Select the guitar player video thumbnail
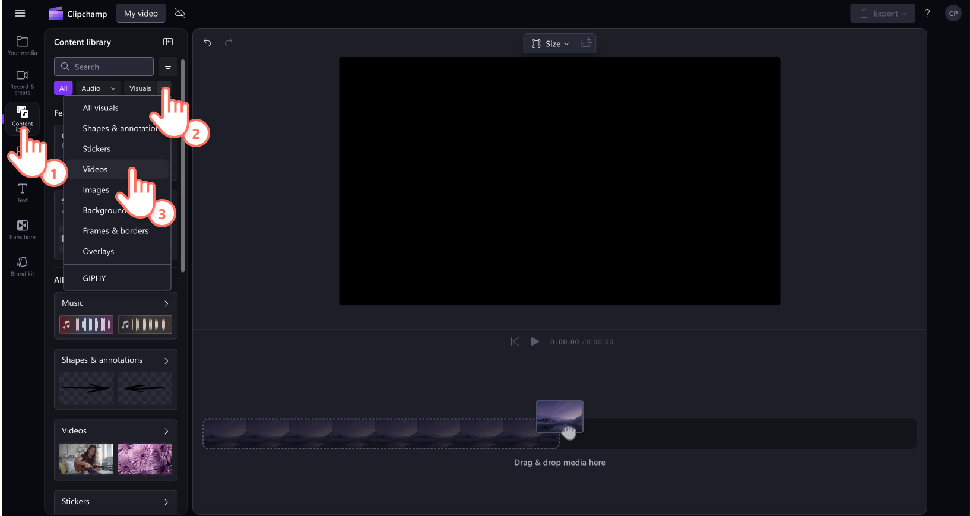Viewport: 970px width, 516px height. pyautogui.click(x=86, y=459)
